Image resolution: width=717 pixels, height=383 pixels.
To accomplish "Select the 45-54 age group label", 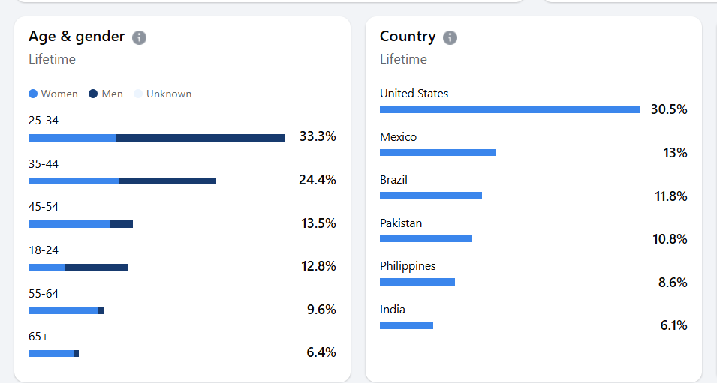I will pos(44,207).
